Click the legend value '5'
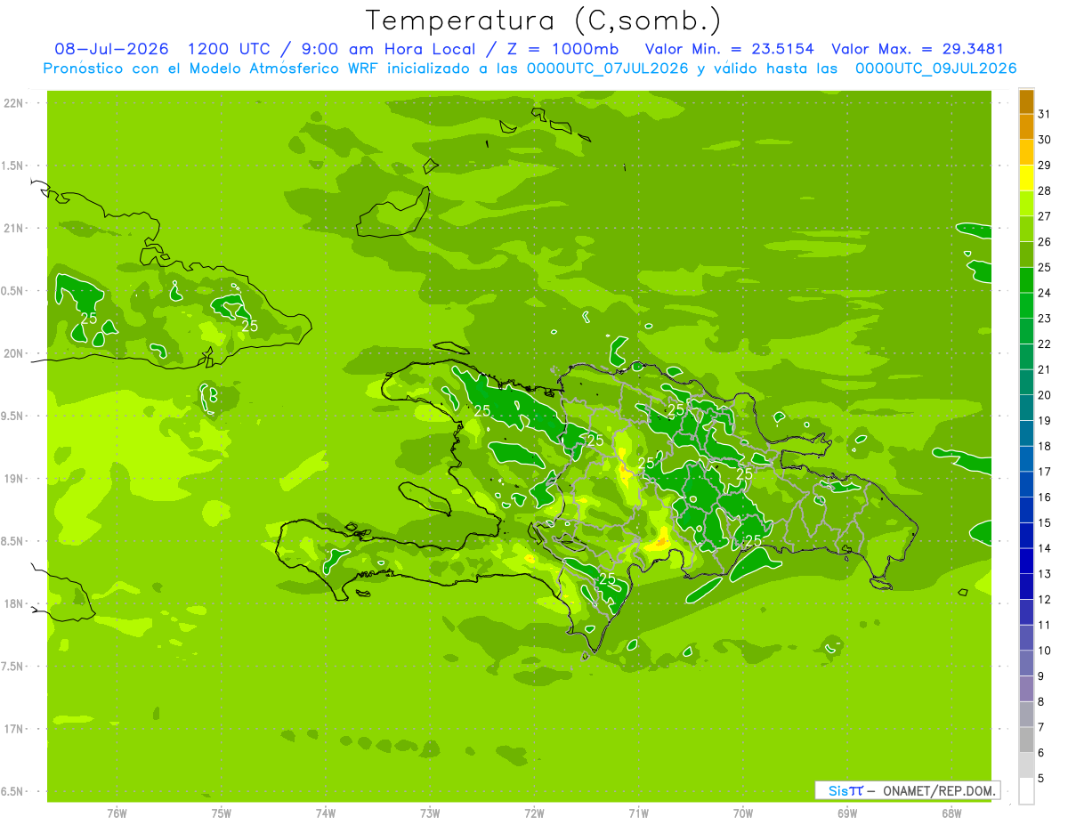 pyautogui.click(x=1041, y=778)
